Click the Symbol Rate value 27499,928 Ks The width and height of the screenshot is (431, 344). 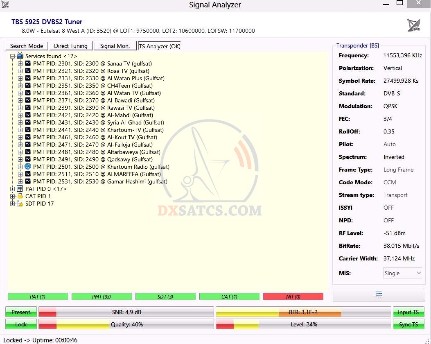click(x=401, y=81)
